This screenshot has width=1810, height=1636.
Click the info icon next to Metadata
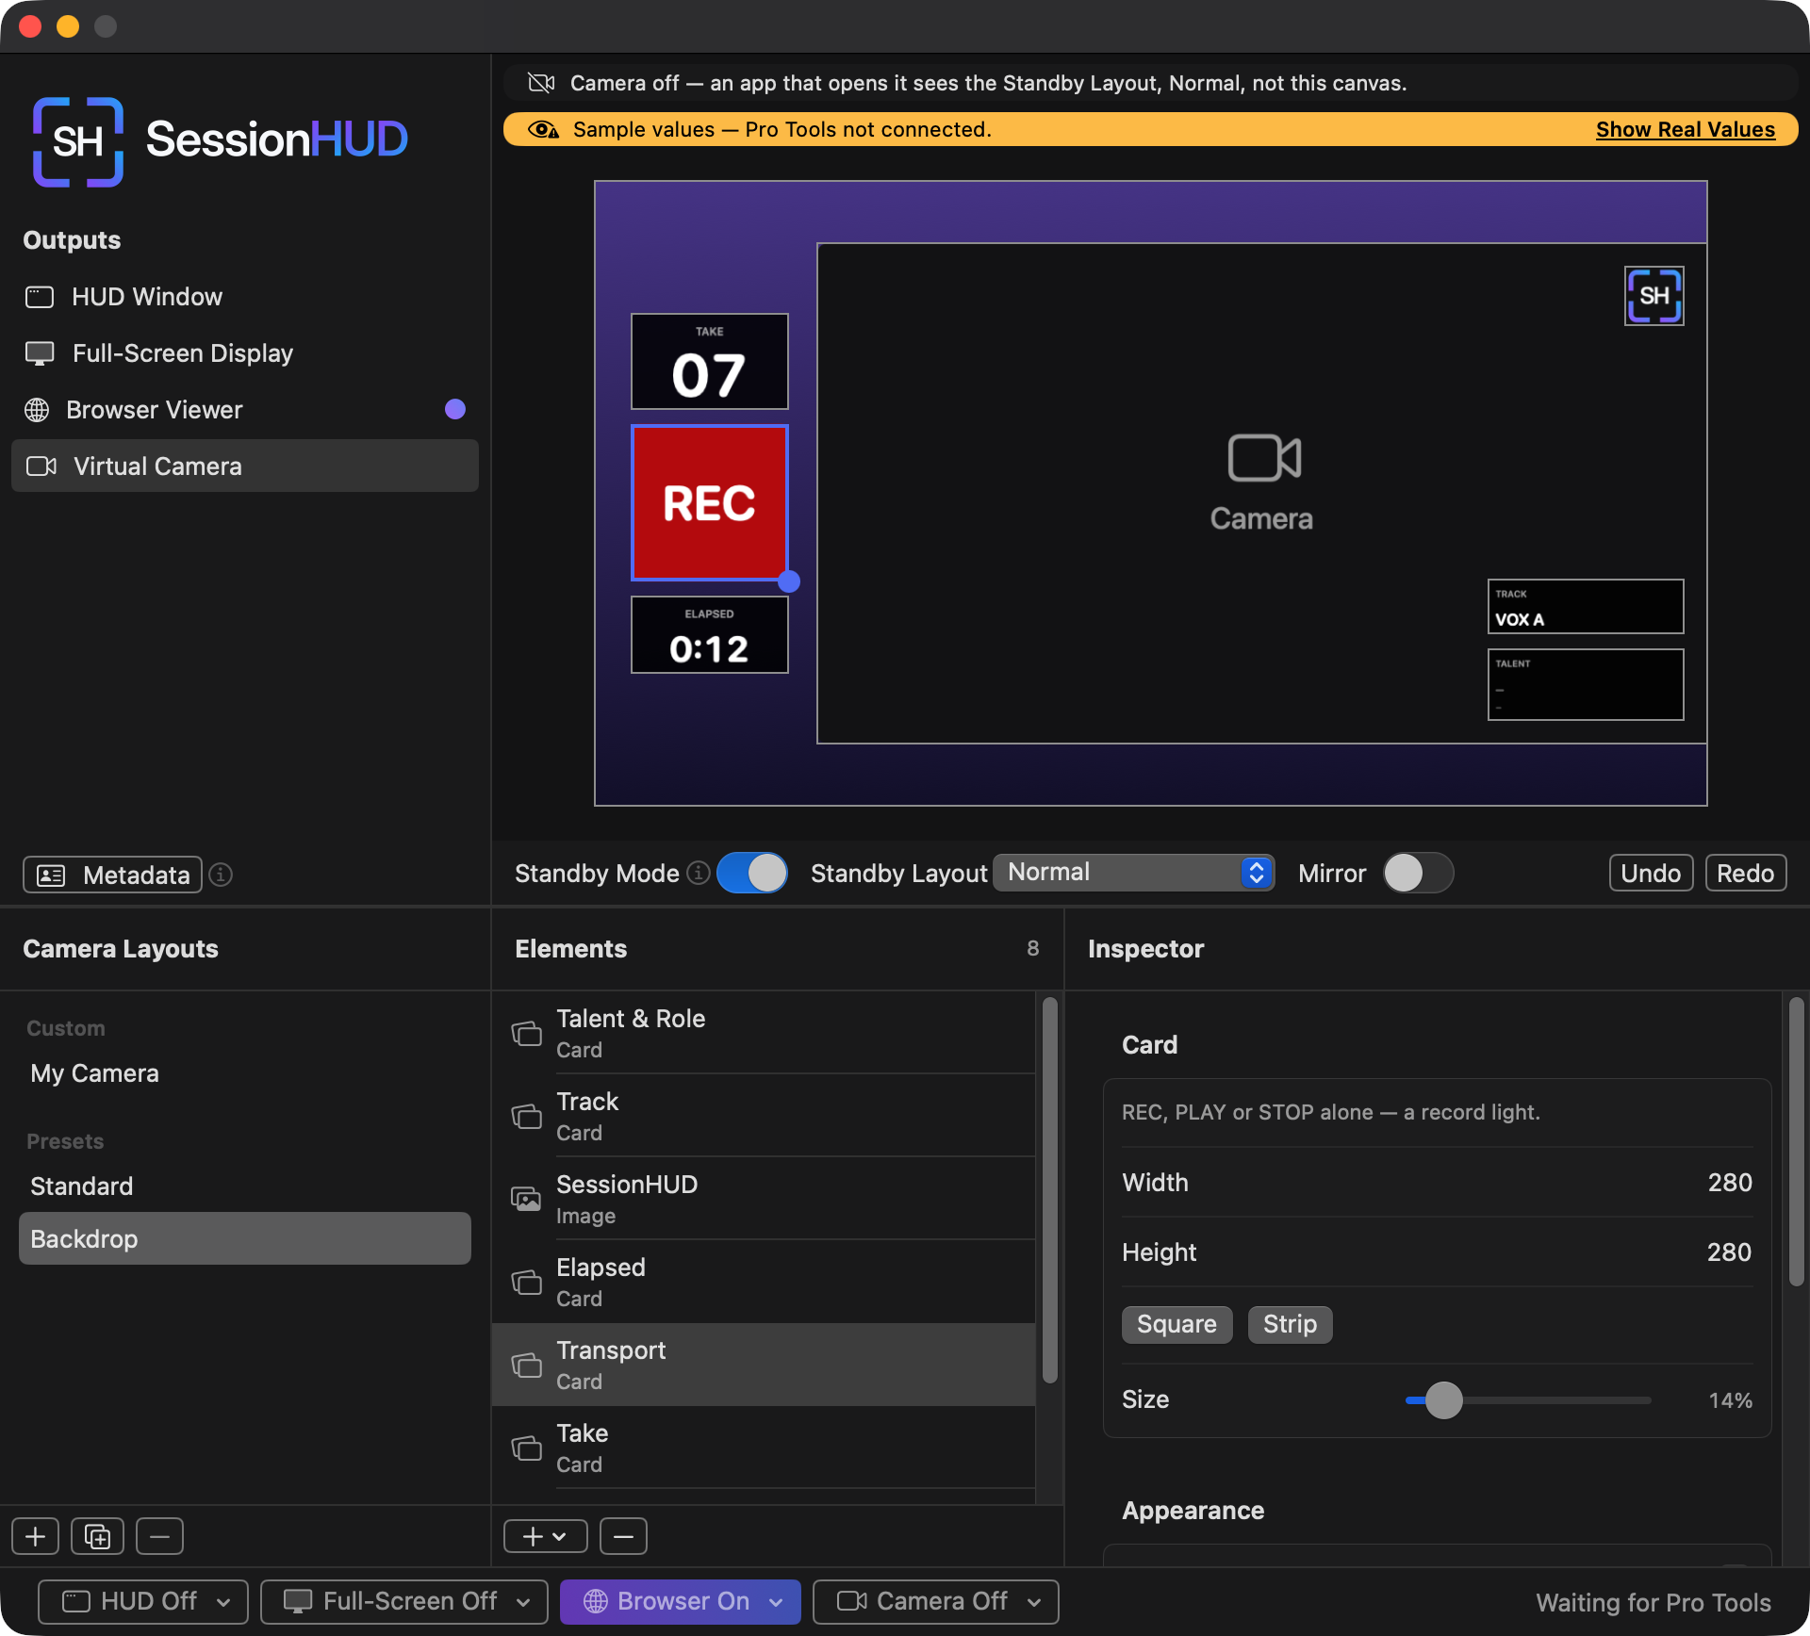pyautogui.click(x=221, y=875)
